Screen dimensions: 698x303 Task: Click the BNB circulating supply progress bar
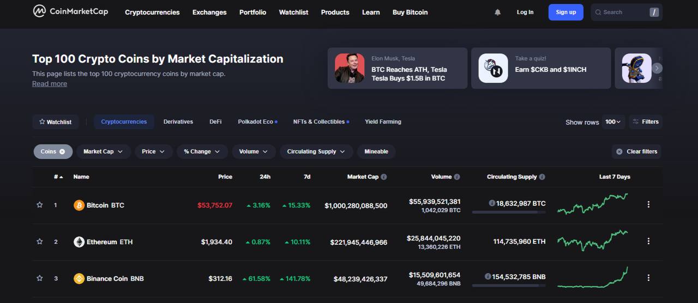[x=509, y=286]
